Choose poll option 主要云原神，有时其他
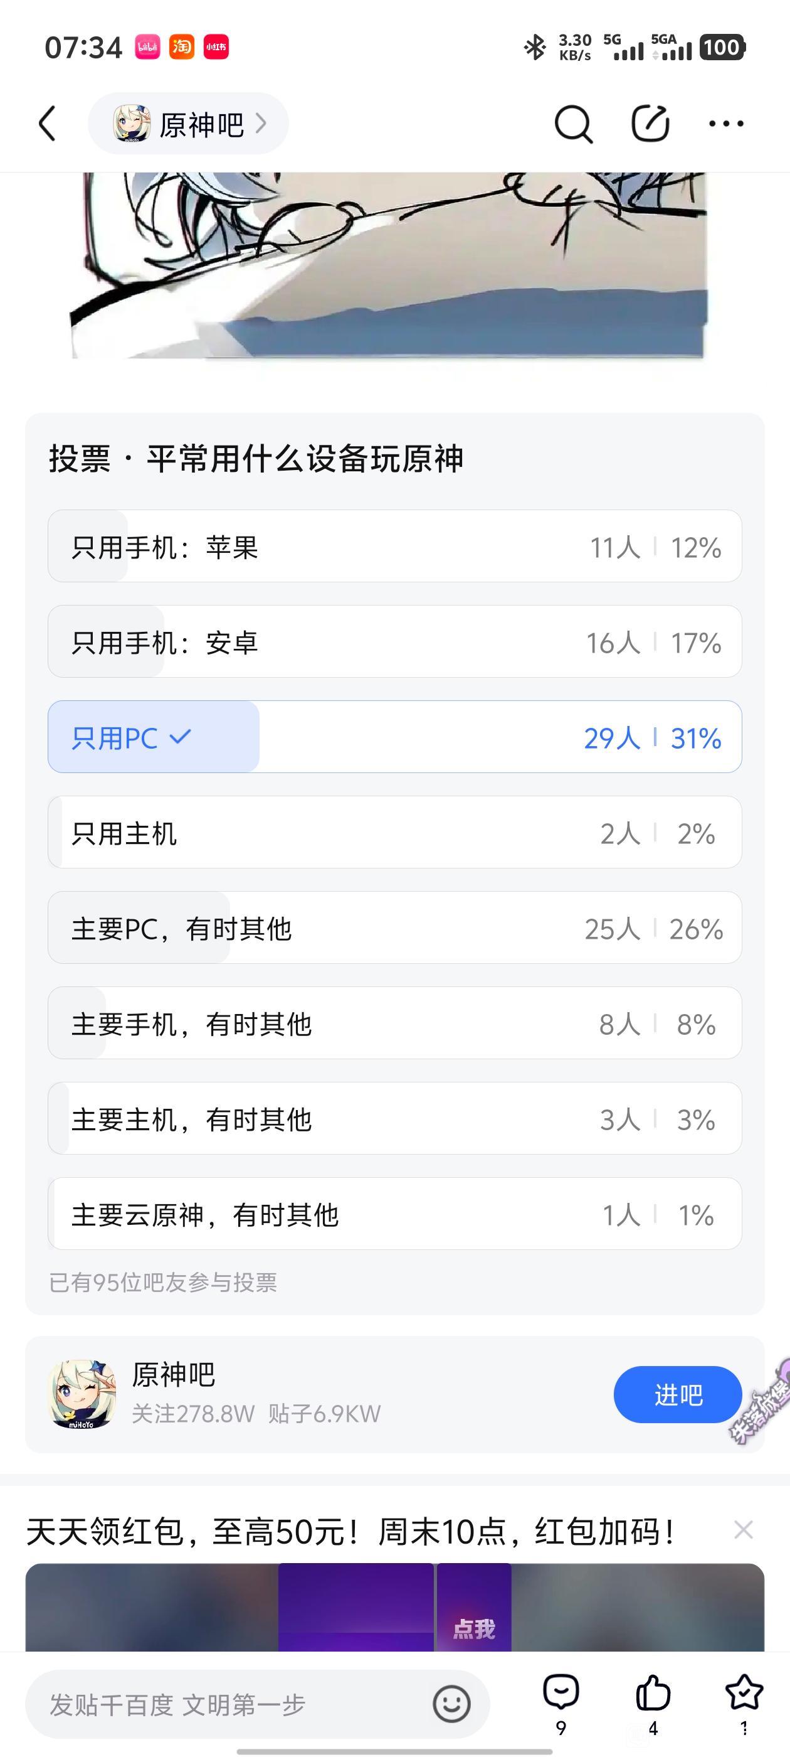790x1757 pixels. 394,1214
